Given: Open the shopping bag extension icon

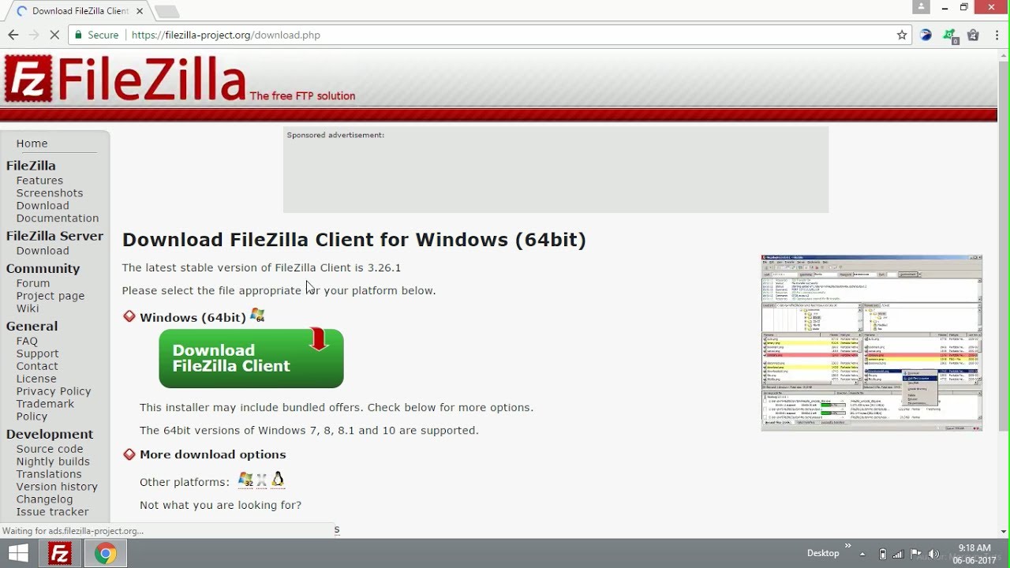Looking at the screenshot, I should coord(973,35).
